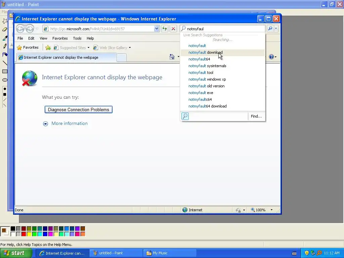Viewport: 344px width, 258px height.
Task: Open the address bar history dropdown
Action: 157,29
